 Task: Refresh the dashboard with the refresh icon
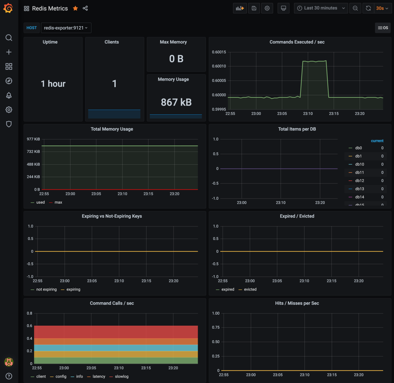point(368,8)
